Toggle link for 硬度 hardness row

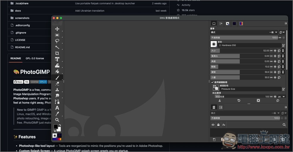tap(283, 72)
